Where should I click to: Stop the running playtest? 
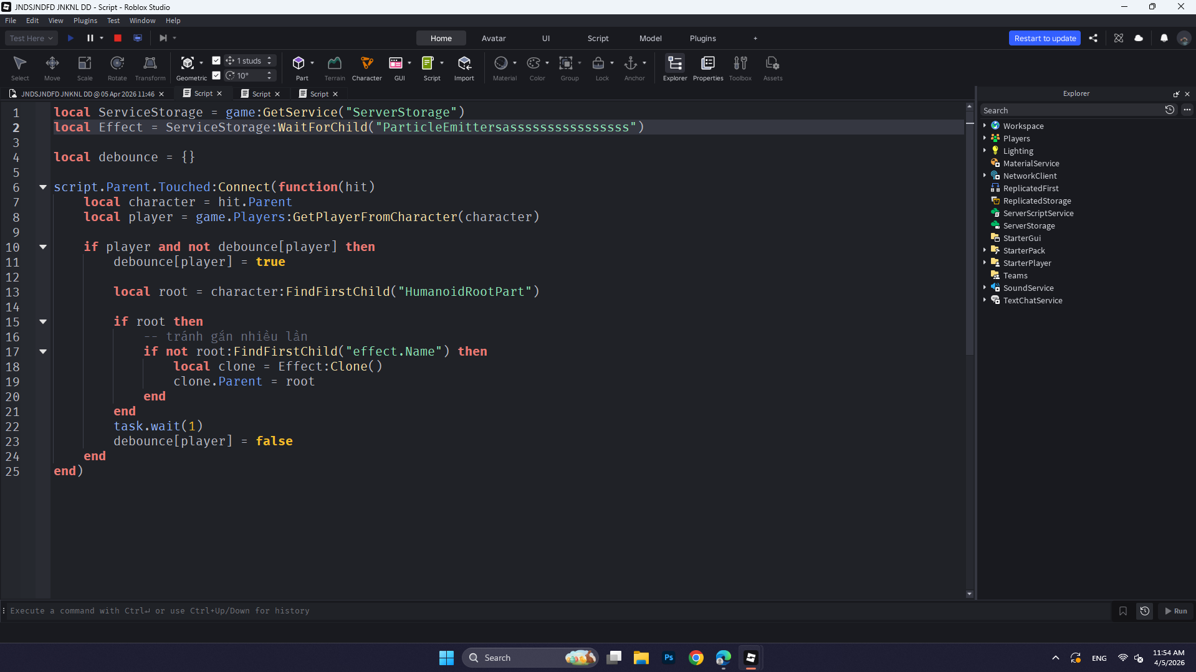click(x=118, y=38)
